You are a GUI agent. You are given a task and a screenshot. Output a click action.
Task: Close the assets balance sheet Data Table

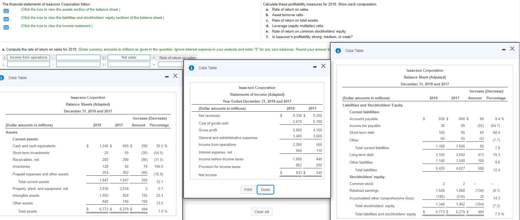pyautogui.click(x=175, y=76)
